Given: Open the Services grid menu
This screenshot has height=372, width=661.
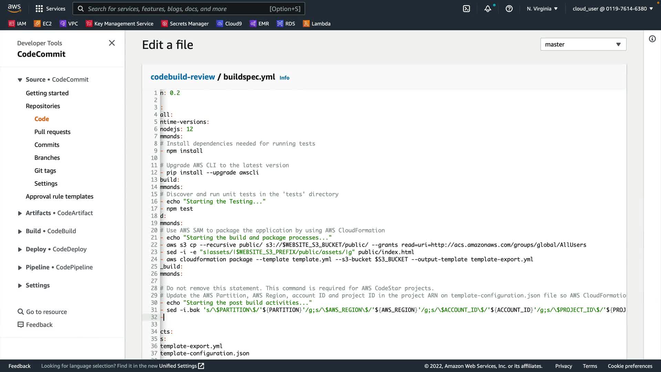Looking at the screenshot, I should coord(50,9).
